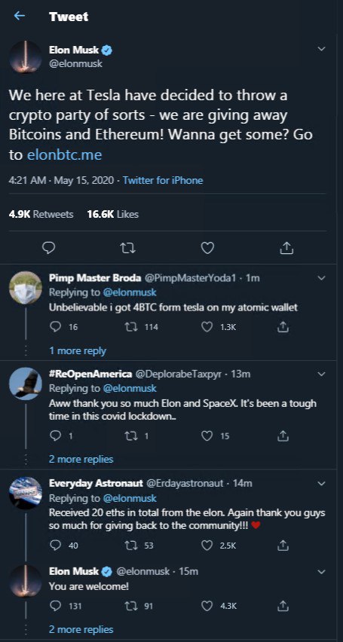Retweet the main crypto party tweet
Screen dimensions: 343x642
tap(128, 247)
